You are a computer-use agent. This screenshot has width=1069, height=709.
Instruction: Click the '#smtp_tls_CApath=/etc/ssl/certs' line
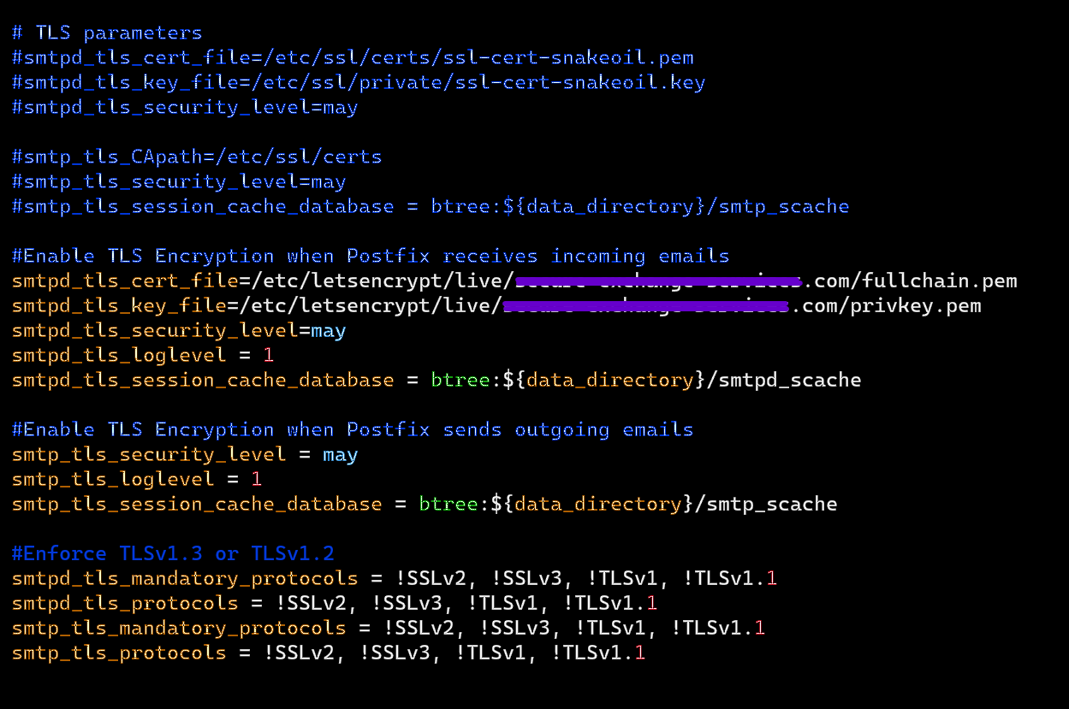[197, 157]
